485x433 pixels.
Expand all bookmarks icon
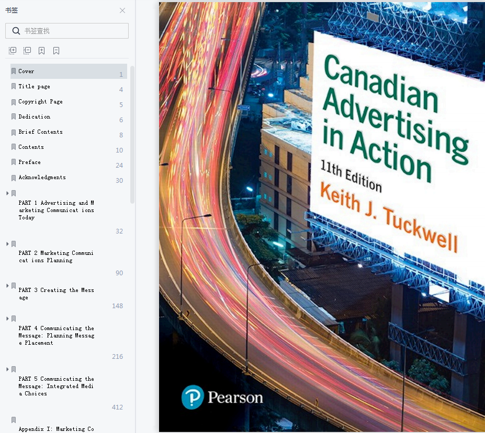[13, 51]
